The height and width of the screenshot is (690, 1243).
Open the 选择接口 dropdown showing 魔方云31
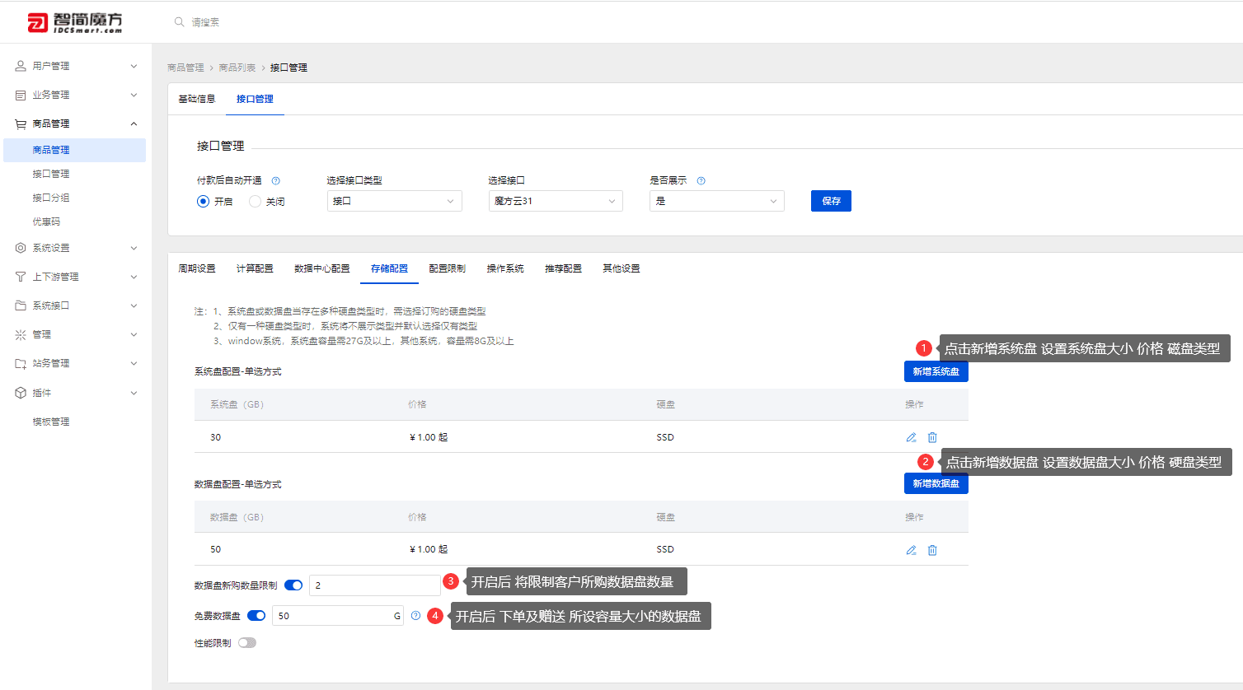[556, 201]
